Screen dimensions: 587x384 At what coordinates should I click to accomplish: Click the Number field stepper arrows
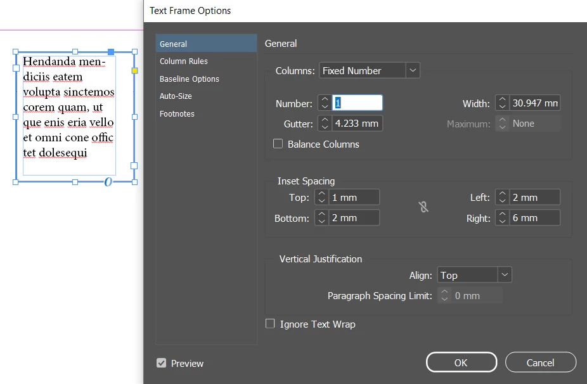(x=325, y=103)
